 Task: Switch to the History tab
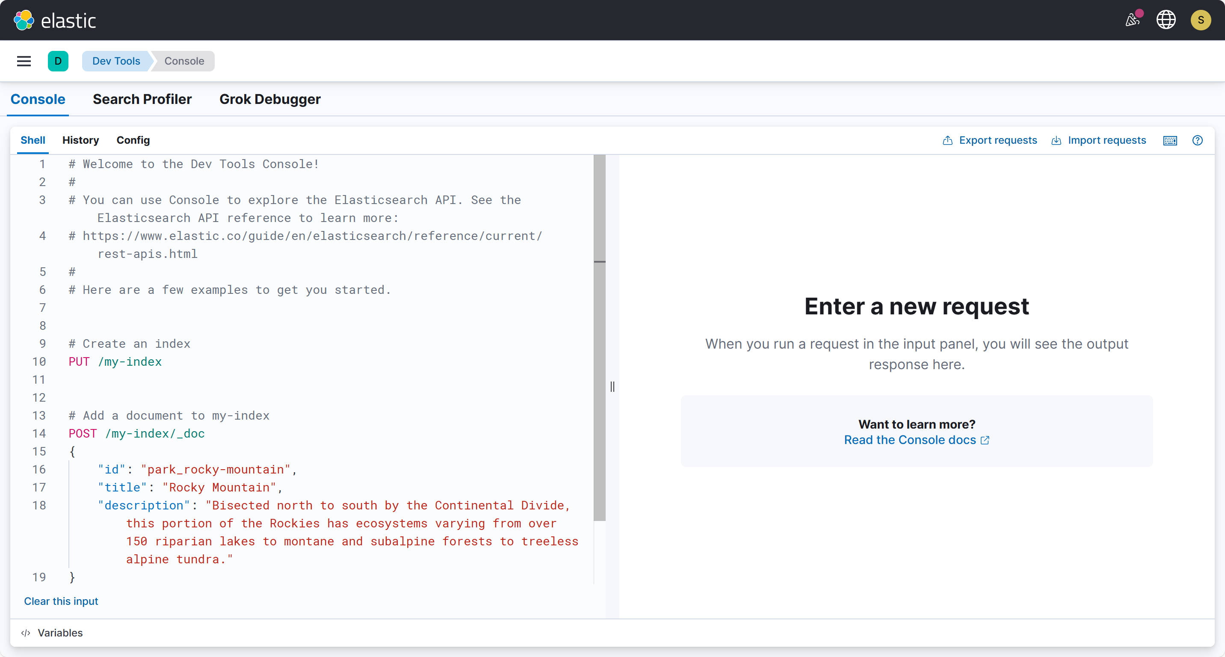(x=80, y=140)
